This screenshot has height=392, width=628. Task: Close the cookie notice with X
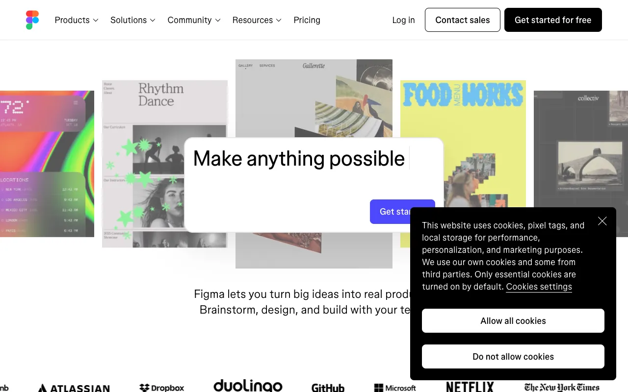[602, 221]
